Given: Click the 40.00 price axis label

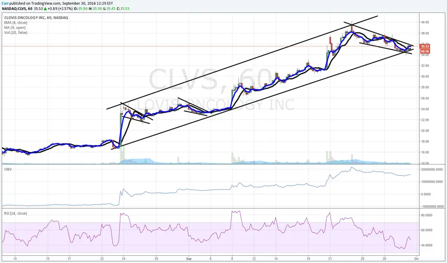Looking at the screenshot, I should (x=425, y=22).
